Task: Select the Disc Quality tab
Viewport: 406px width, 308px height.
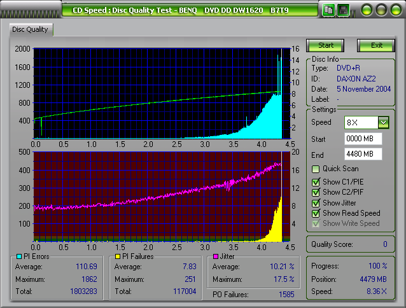Action: (31, 29)
